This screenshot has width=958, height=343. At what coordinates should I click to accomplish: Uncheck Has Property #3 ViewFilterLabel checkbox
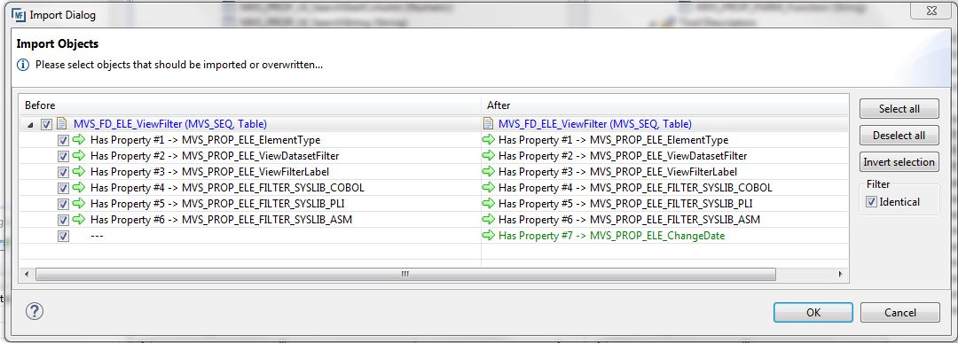tap(63, 172)
